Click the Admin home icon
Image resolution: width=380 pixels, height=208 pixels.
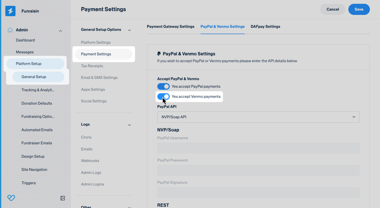coord(10,30)
